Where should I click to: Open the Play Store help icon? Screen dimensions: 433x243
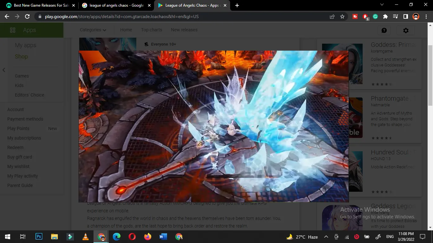coord(384,30)
